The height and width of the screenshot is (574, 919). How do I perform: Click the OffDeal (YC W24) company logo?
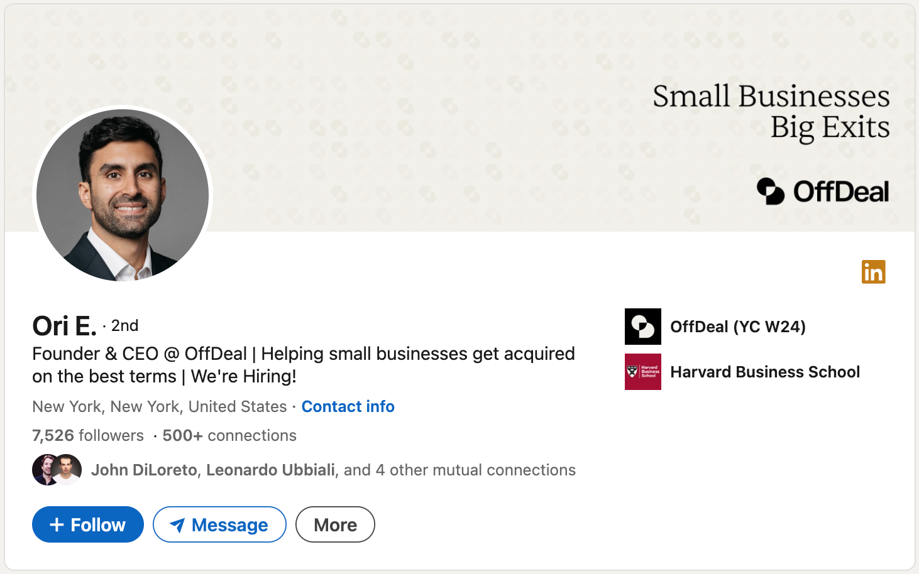pyautogui.click(x=642, y=327)
